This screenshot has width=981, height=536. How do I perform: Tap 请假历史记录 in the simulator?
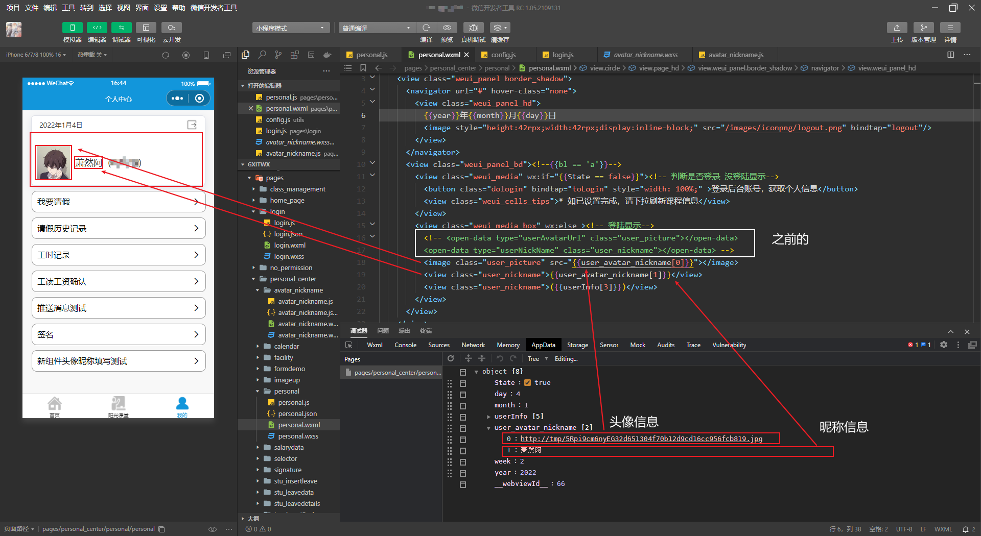click(x=119, y=228)
